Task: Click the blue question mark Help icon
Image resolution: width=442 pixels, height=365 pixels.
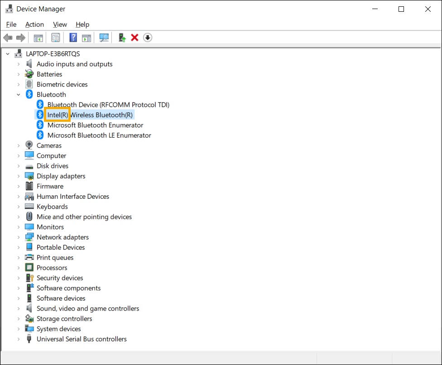Action: point(73,38)
